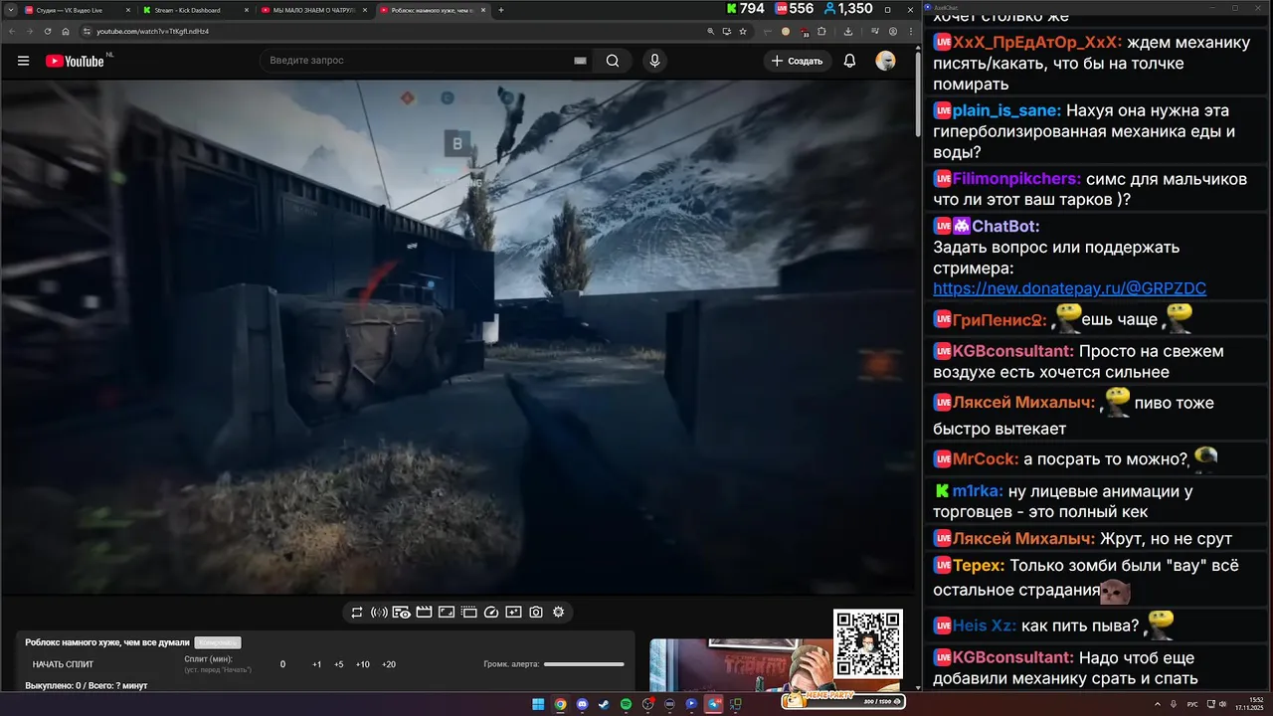
Task: Switch to the Stream - Kick Dashboard tab
Action: click(x=195, y=10)
